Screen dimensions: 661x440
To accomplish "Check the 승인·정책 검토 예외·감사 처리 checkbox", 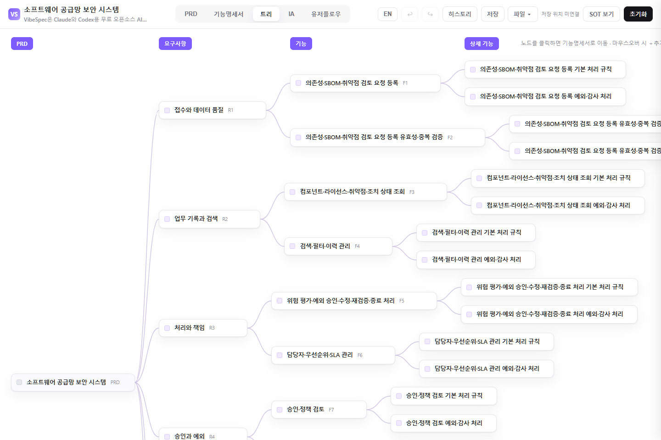I will pyautogui.click(x=399, y=423).
